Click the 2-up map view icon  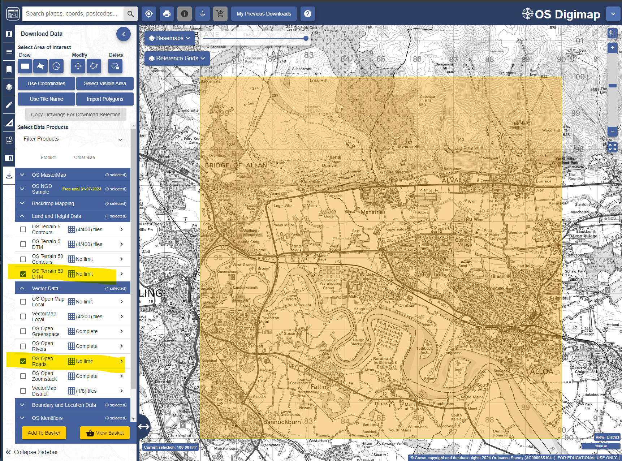pos(203,14)
